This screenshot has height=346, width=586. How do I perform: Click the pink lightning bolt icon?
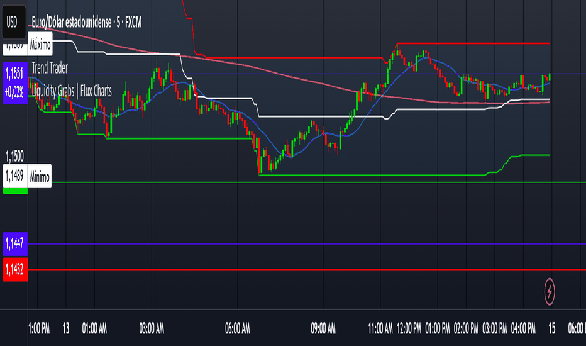(550, 291)
